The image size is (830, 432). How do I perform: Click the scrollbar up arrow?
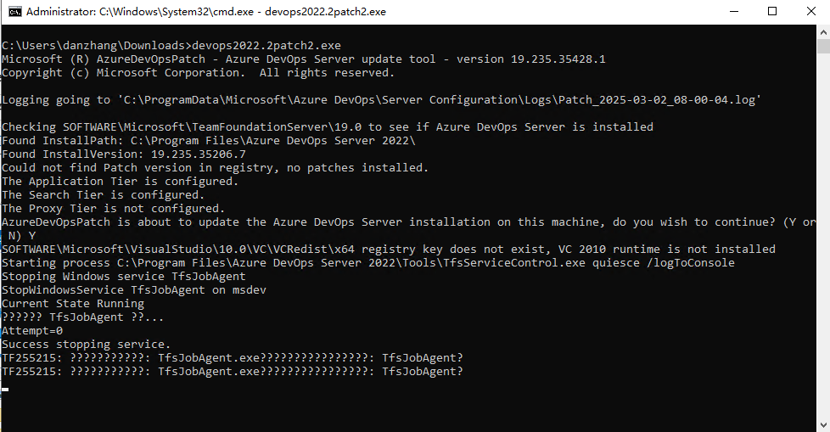tap(822, 31)
